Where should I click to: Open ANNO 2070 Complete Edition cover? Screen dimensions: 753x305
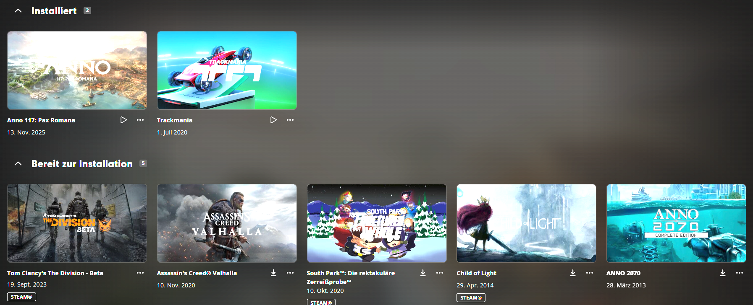pos(676,223)
